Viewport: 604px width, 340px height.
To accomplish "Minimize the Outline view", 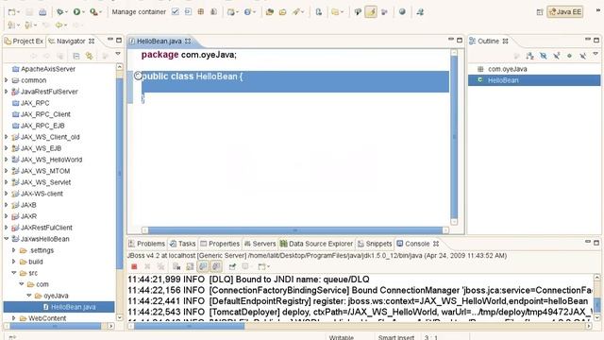I will click(x=587, y=40).
